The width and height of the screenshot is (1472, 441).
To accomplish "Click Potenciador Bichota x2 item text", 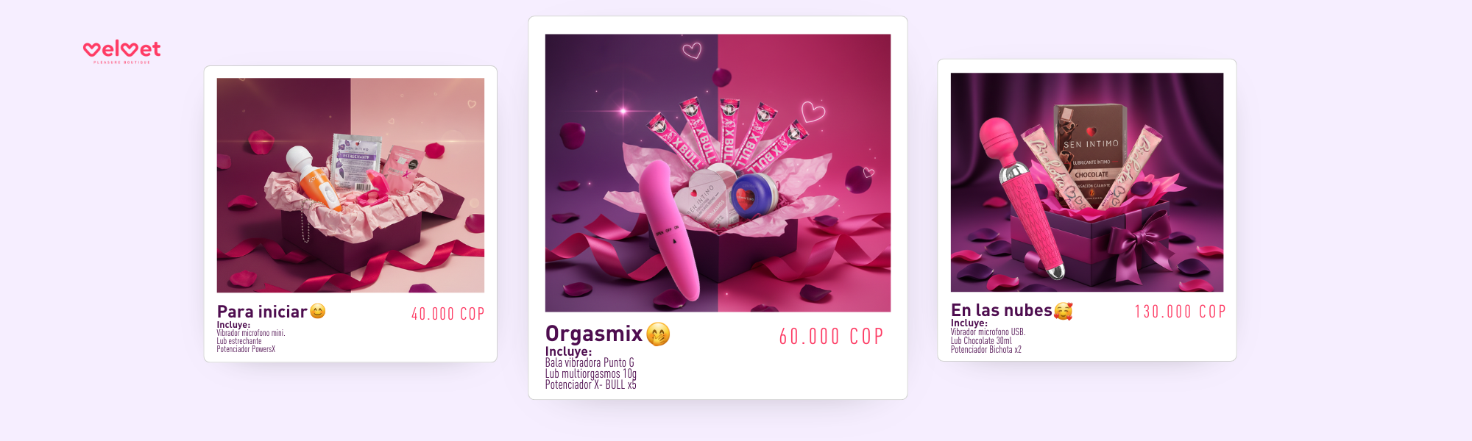I will coord(986,349).
